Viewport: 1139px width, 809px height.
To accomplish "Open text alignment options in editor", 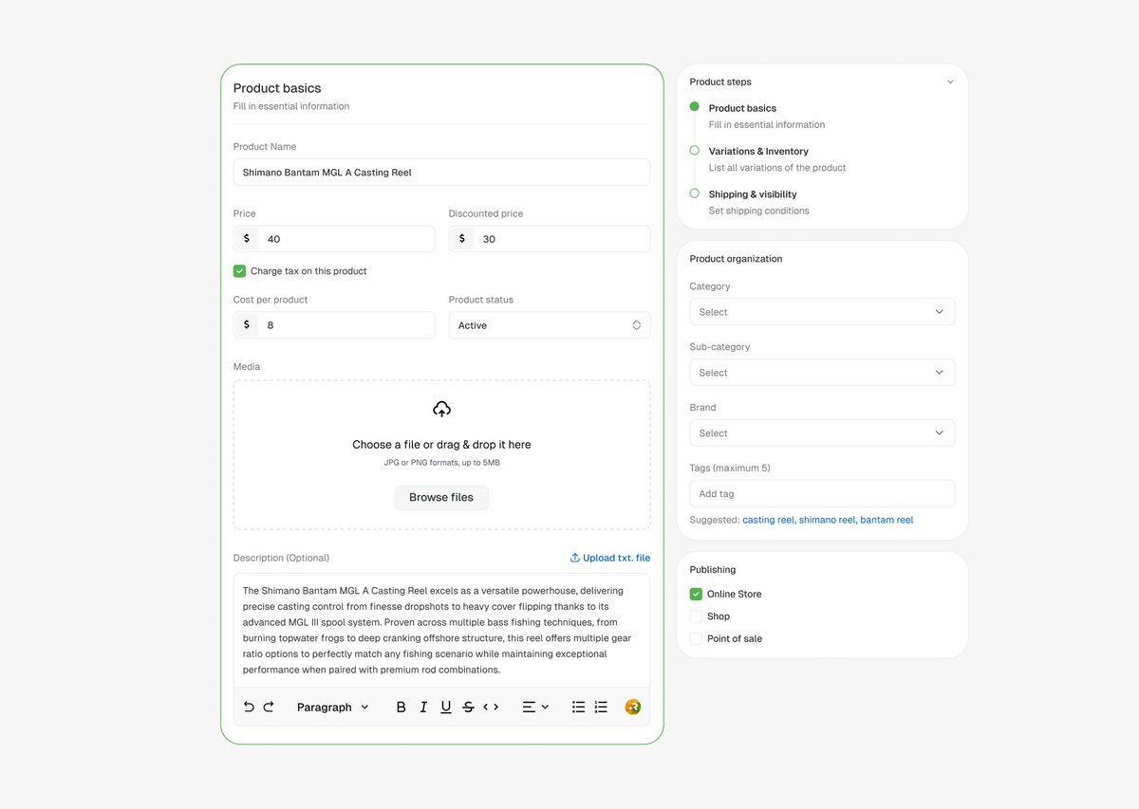I will click(x=536, y=707).
